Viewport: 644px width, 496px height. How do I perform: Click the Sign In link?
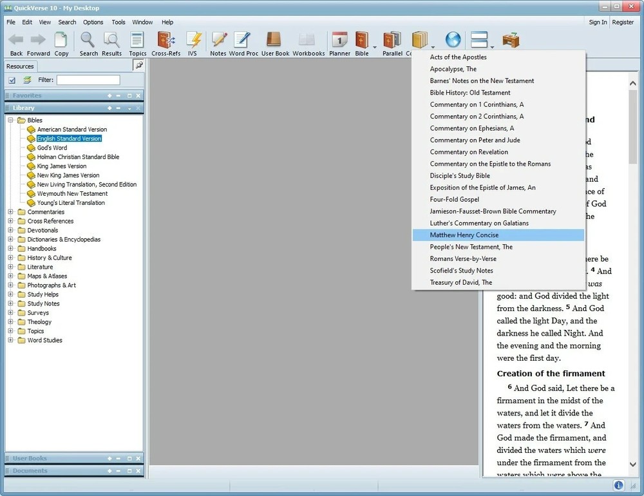tap(597, 21)
